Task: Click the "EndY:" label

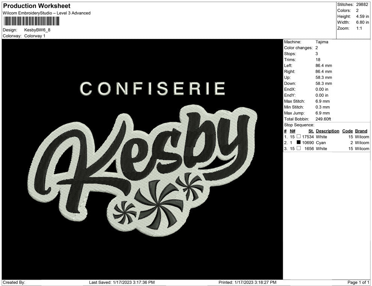Action: pyautogui.click(x=290, y=95)
